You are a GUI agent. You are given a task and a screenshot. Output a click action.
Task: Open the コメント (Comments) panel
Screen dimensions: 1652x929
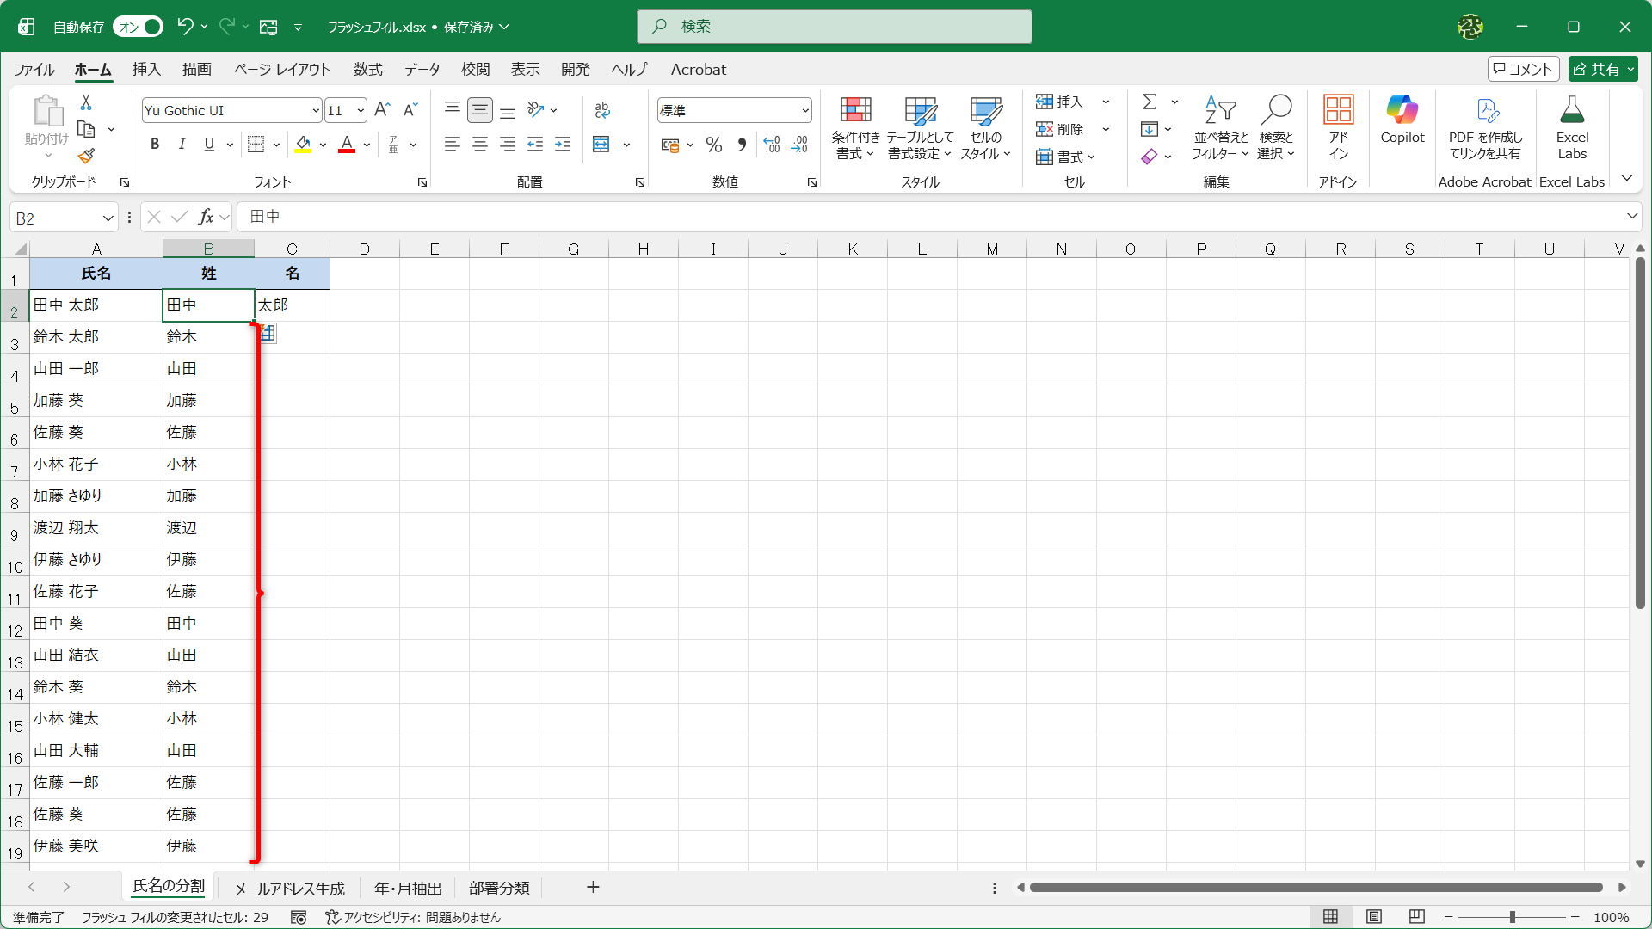pyautogui.click(x=1523, y=69)
